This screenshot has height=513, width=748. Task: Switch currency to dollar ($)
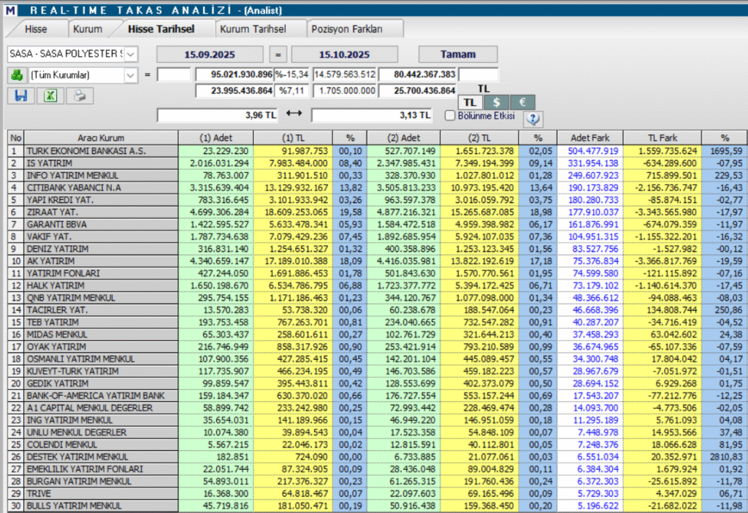pyautogui.click(x=496, y=102)
